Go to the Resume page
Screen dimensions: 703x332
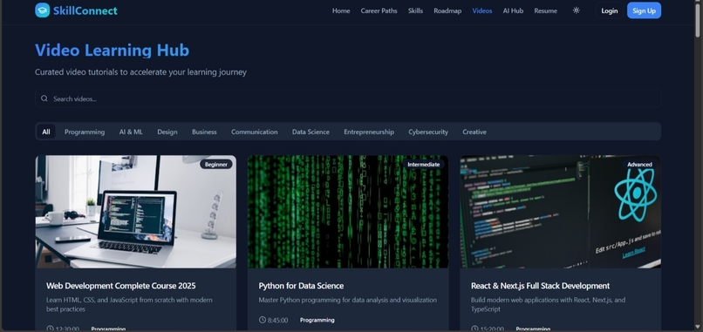click(546, 10)
